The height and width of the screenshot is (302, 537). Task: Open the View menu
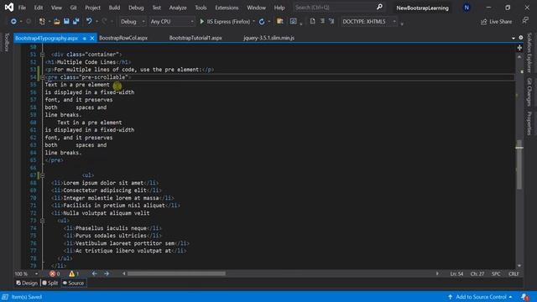pos(56,8)
